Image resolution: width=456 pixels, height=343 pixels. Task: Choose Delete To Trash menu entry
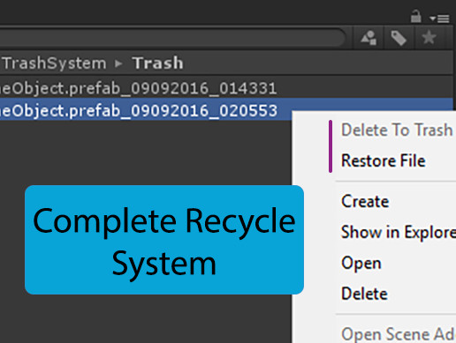pyautogui.click(x=397, y=130)
